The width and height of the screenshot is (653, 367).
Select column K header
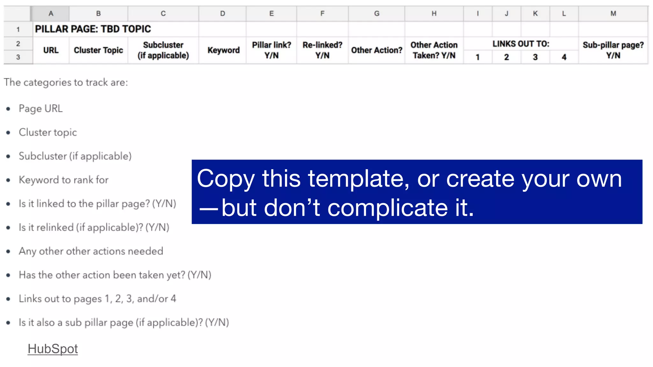pos(535,14)
